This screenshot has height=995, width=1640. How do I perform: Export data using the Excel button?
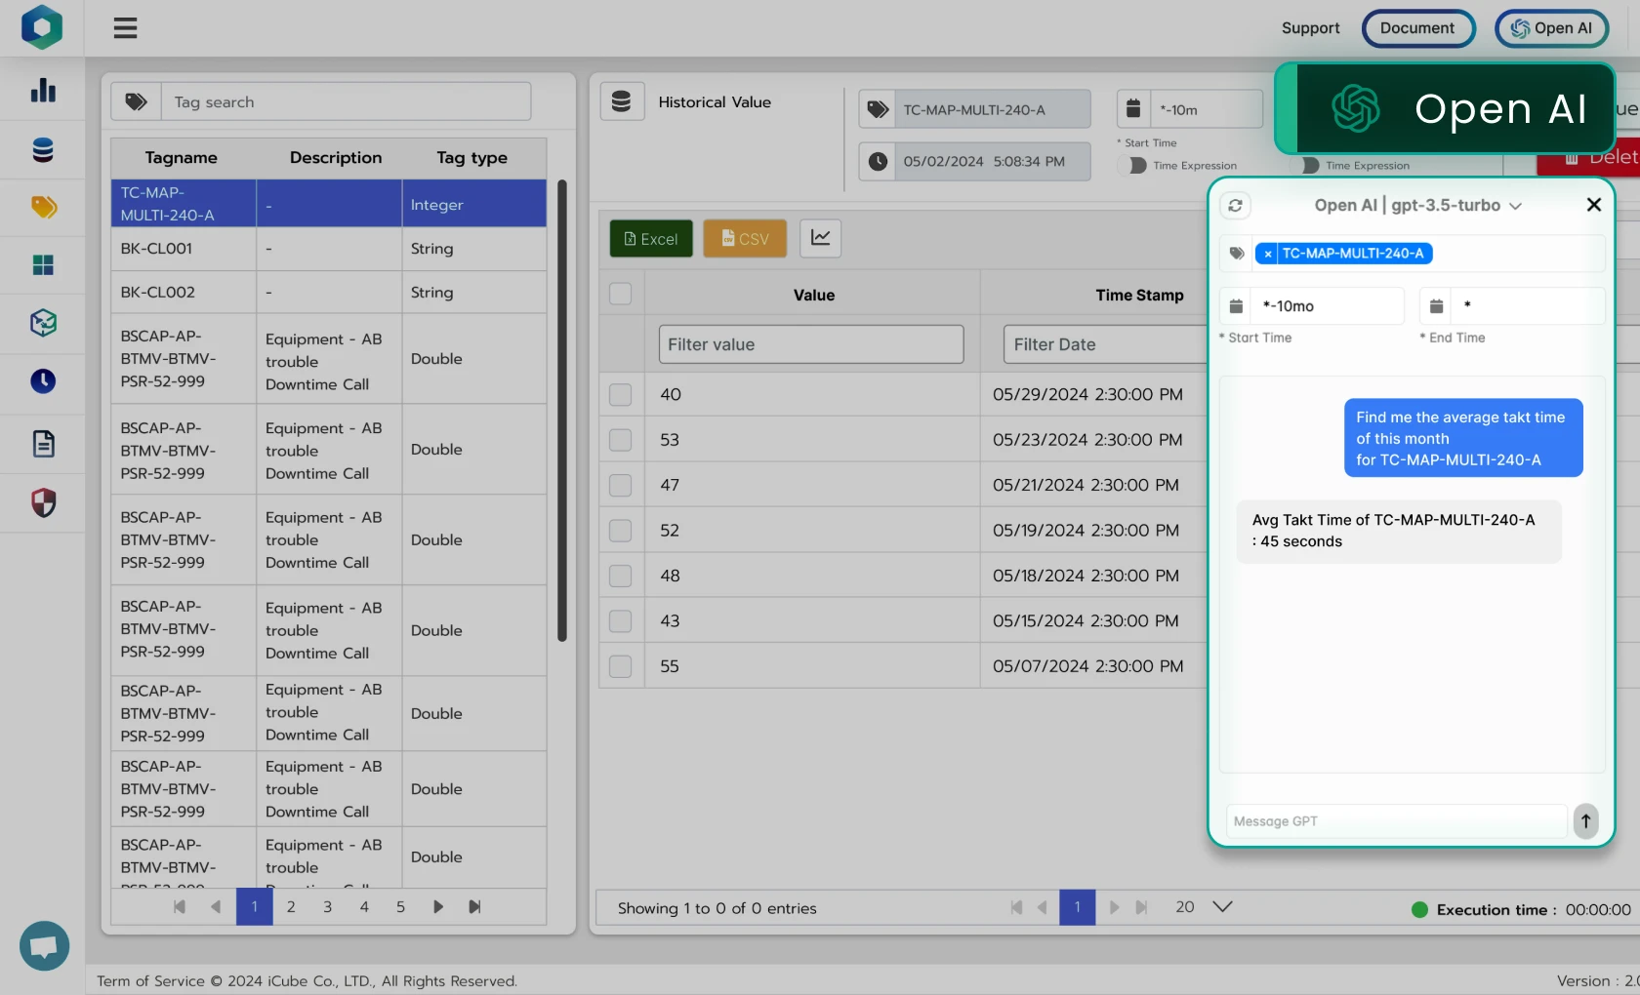coord(651,239)
